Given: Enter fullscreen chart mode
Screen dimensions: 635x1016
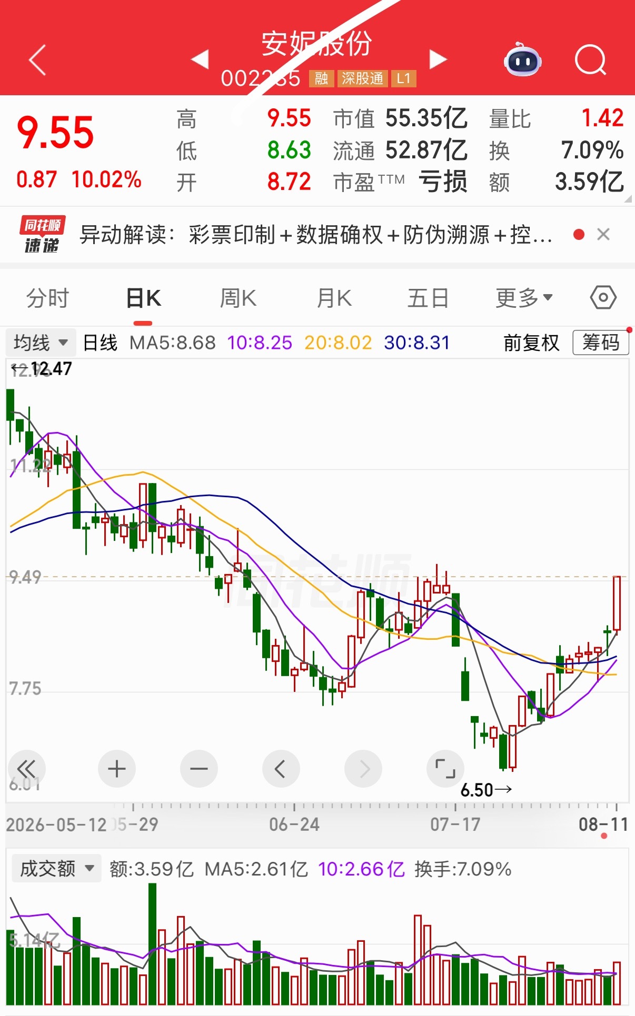Looking at the screenshot, I should point(445,769).
